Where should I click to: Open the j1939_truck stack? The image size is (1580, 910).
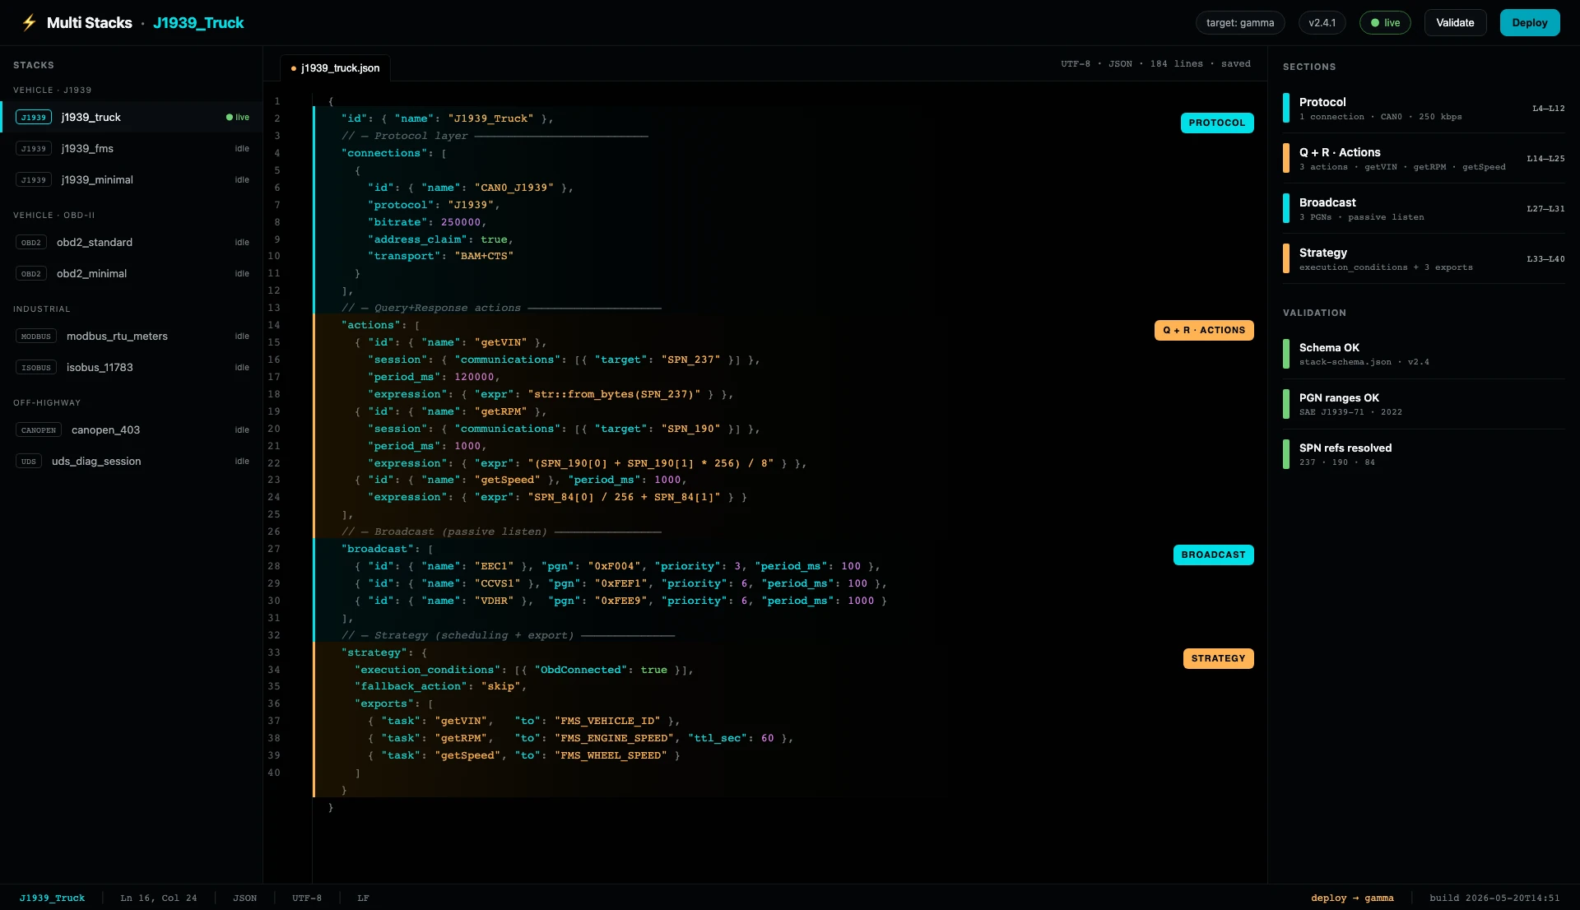pyautogui.click(x=132, y=117)
